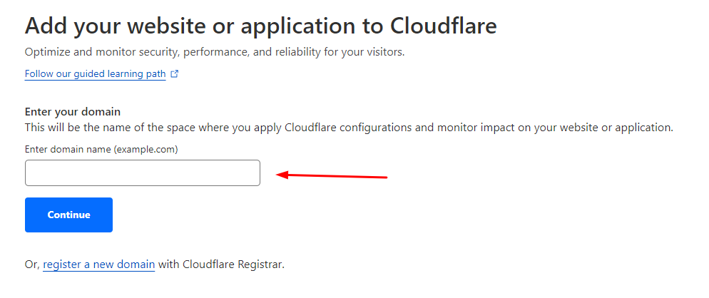Click the word "Continue" on the blue button

tap(69, 215)
